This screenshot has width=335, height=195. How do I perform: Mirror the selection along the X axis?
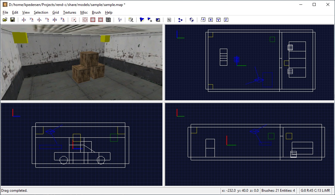pyautogui.click(x=24, y=20)
